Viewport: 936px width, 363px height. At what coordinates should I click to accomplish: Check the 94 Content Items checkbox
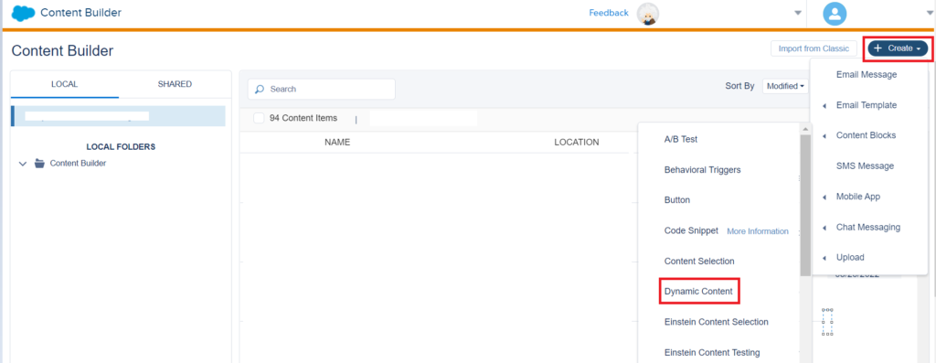[259, 118]
